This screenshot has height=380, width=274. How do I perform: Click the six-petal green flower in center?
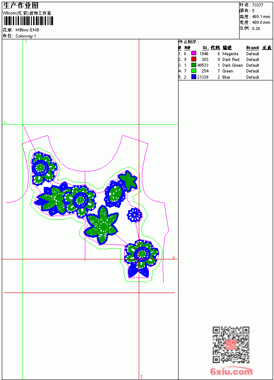[x=102, y=225]
